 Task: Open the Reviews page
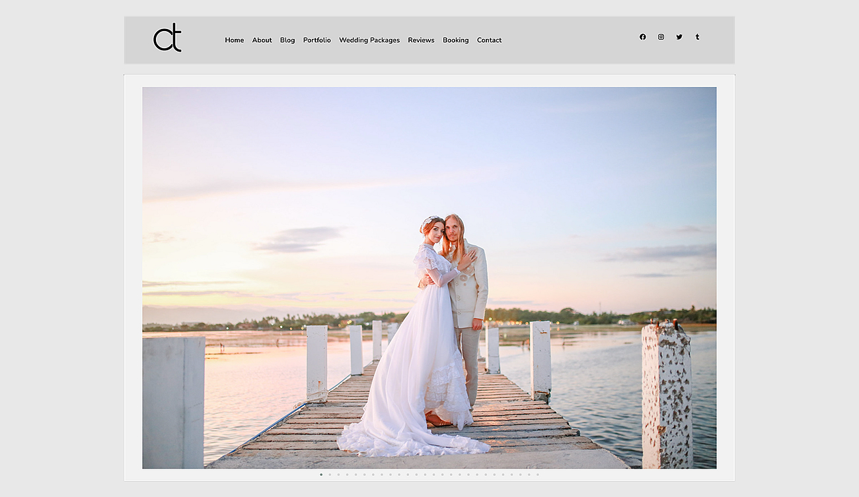coord(421,40)
